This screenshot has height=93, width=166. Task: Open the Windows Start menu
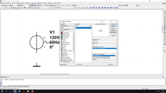click(x=2, y=91)
